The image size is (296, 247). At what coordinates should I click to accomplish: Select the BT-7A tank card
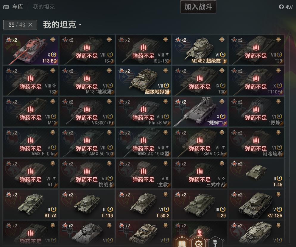tap(31, 204)
